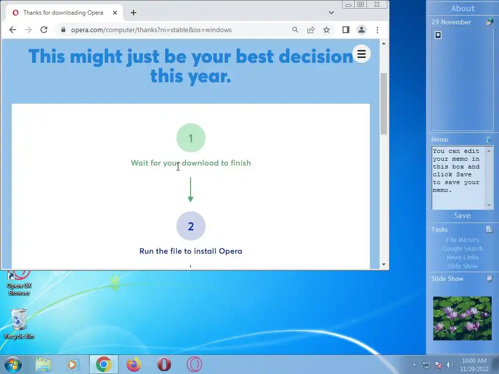Open Opera GX Browser desktop shortcut
This screenshot has height=374, width=499.
tap(19, 284)
